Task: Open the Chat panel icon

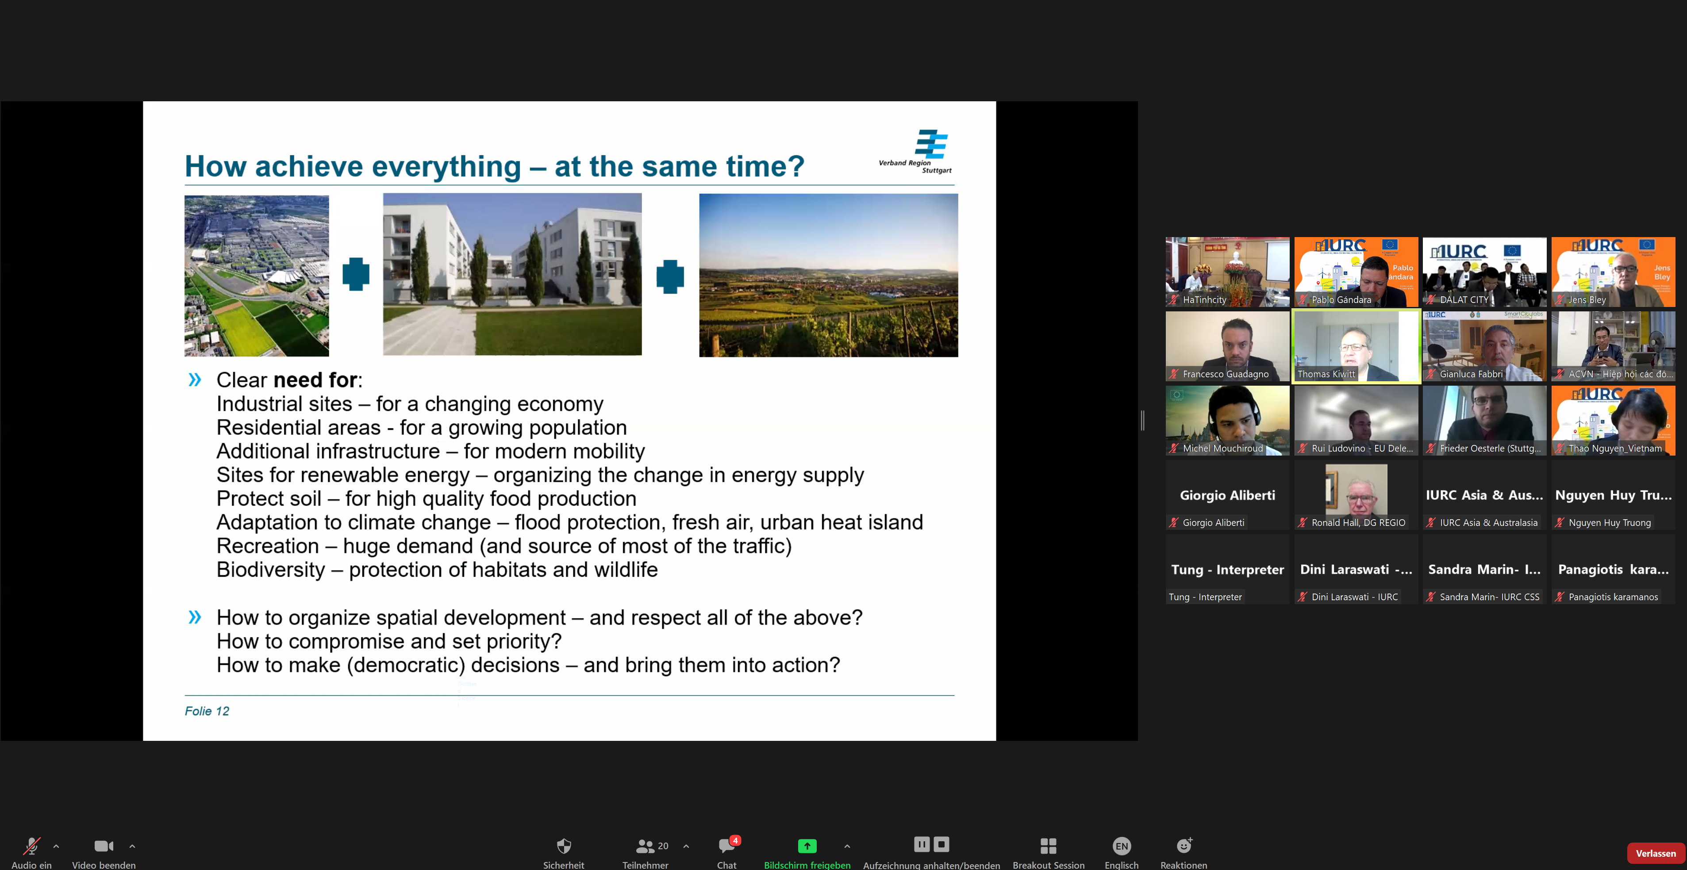Action: click(x=726, y=846)
